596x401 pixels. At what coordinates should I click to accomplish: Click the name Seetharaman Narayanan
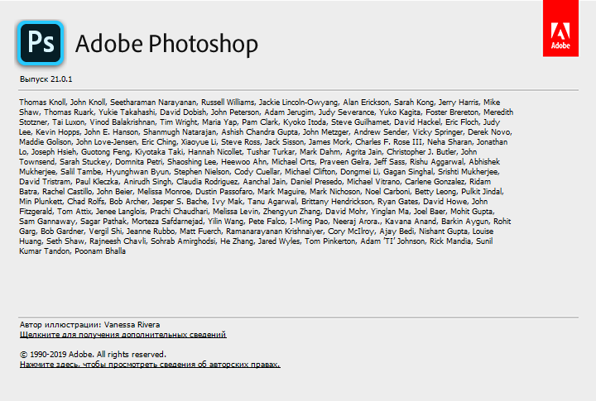[153, 103]
